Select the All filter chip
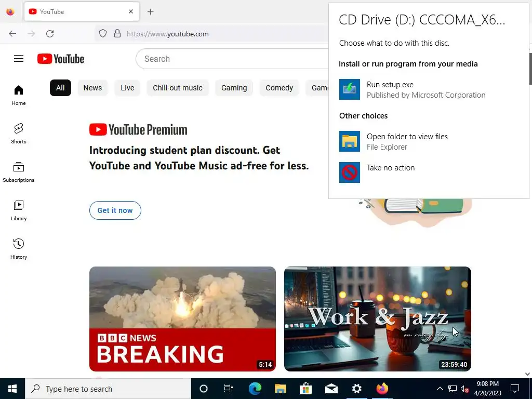 point(60,88)
